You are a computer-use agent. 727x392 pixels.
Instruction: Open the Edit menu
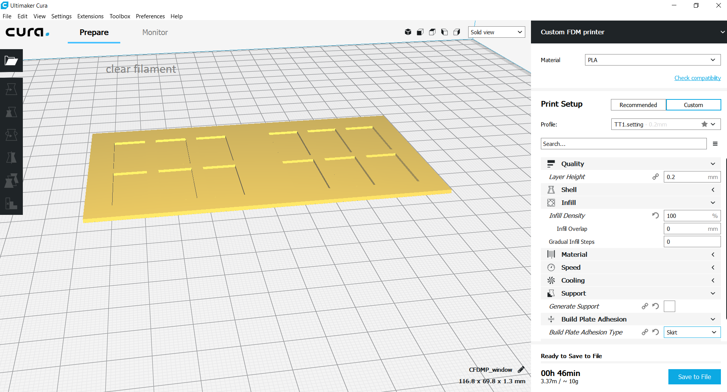pos(22,16)
